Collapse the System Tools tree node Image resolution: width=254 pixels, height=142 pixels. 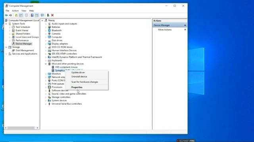point(6,24)
